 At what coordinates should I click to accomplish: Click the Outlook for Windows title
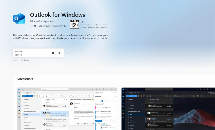click(57, 15)
